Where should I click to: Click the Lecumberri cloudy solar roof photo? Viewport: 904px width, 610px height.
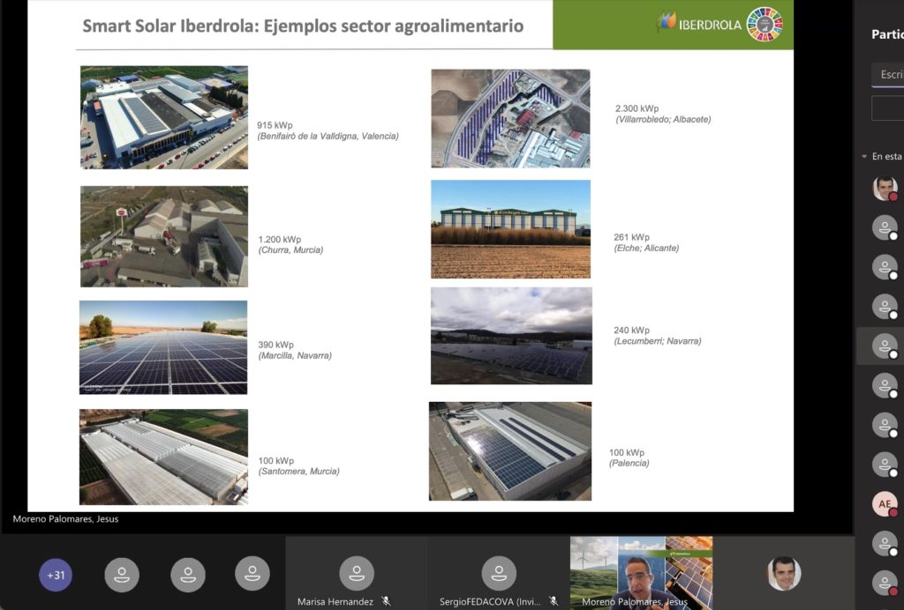click(511, 336)
